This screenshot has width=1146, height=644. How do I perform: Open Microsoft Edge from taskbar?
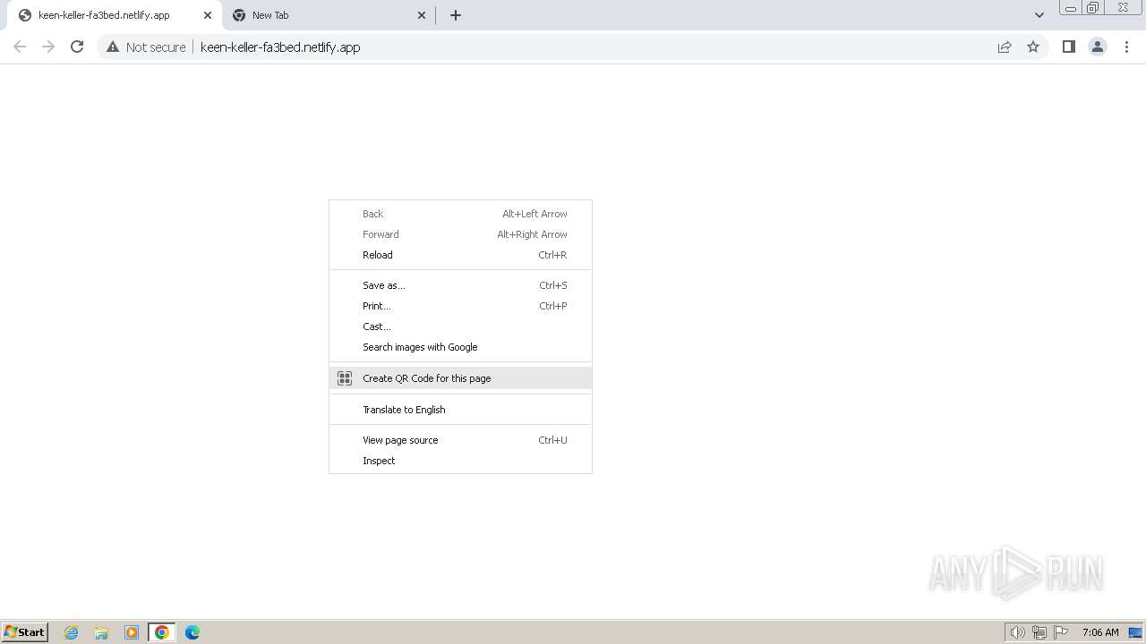coord(192,632)
